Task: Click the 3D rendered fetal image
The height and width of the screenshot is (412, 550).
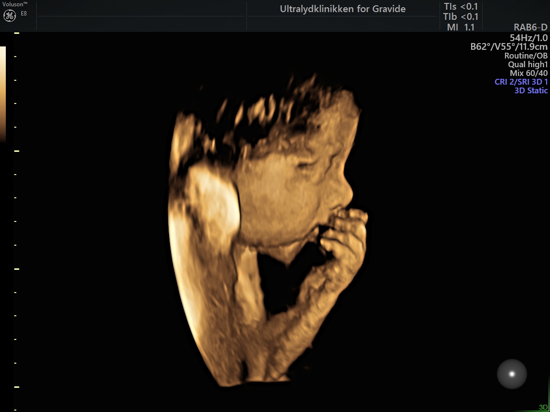Action: coord(268,231)
